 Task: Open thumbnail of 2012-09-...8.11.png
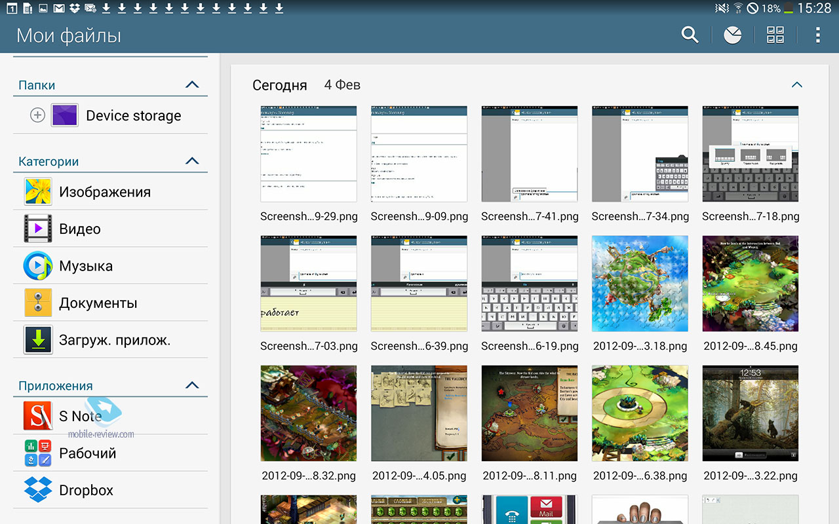(x=530, y=413)
